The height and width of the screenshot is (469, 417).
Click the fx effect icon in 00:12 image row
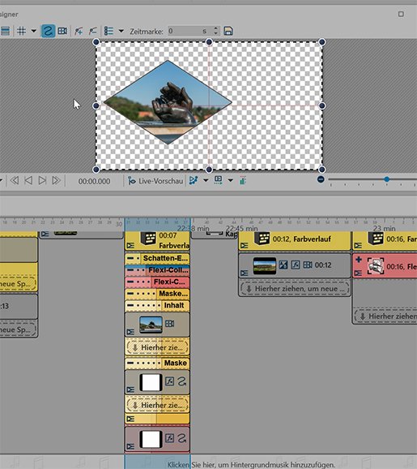[x=296, y=265]
